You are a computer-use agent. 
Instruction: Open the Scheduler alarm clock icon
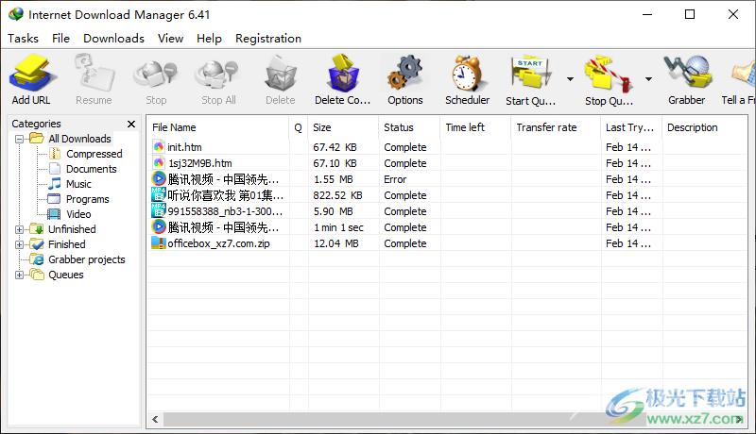(x=467, y=74)
